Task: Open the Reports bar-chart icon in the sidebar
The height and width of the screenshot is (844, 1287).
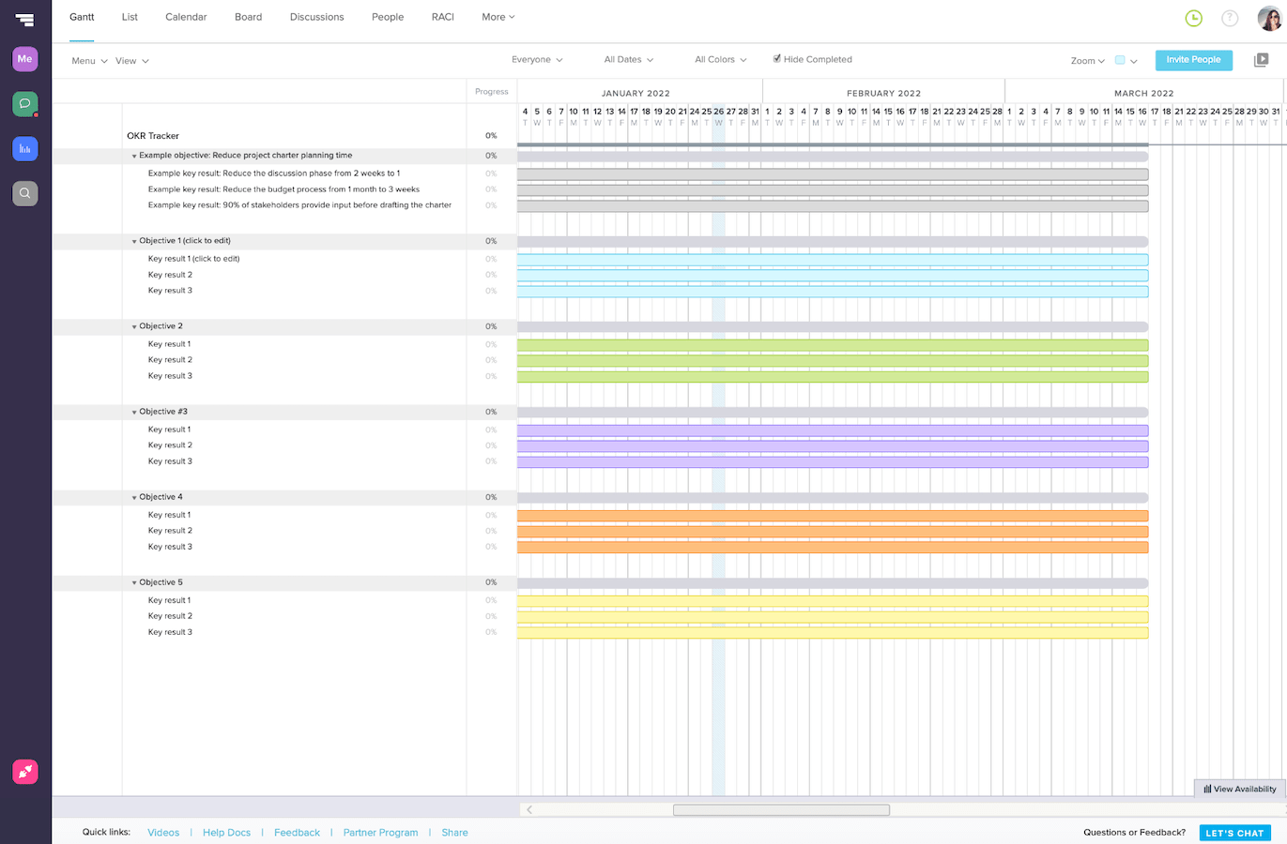Action: (25, 148)
